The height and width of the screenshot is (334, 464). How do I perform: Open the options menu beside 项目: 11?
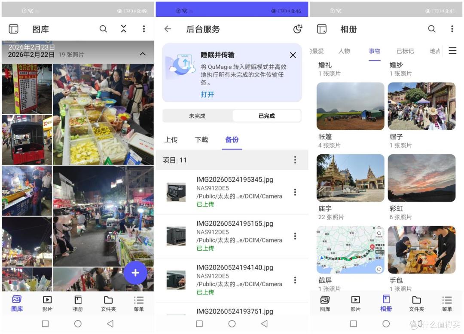[295, 160]
